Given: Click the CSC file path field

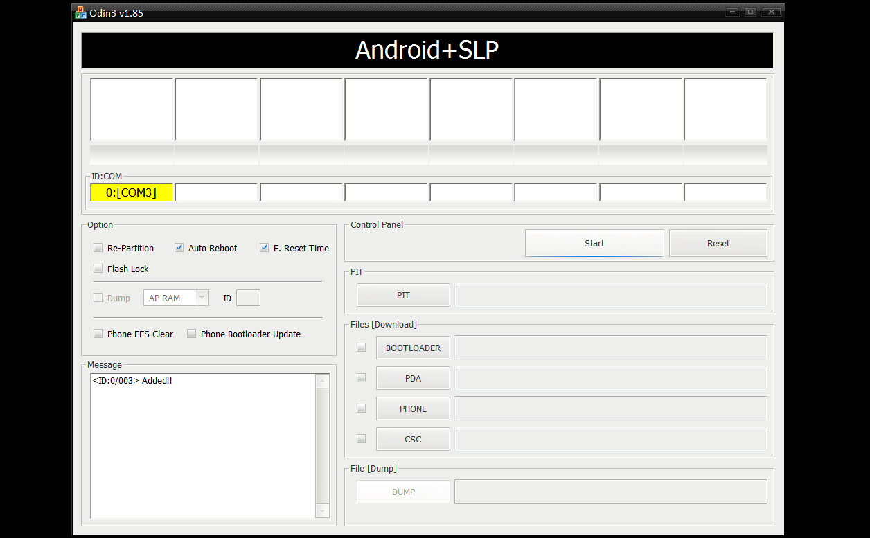Looking at the screenshot, I should (611, 439).
